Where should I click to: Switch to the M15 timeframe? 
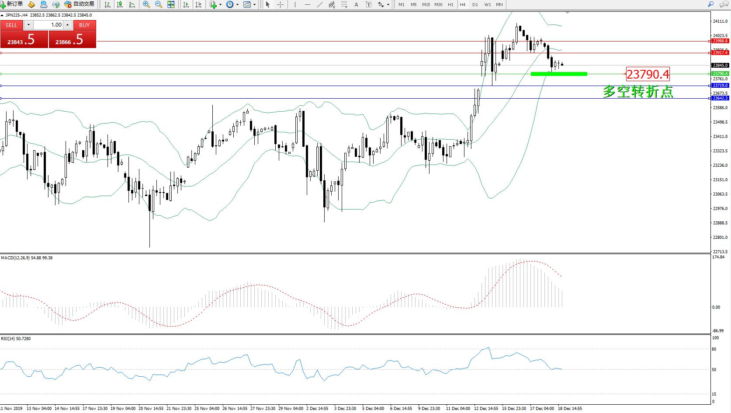click(x=426, y=4)
